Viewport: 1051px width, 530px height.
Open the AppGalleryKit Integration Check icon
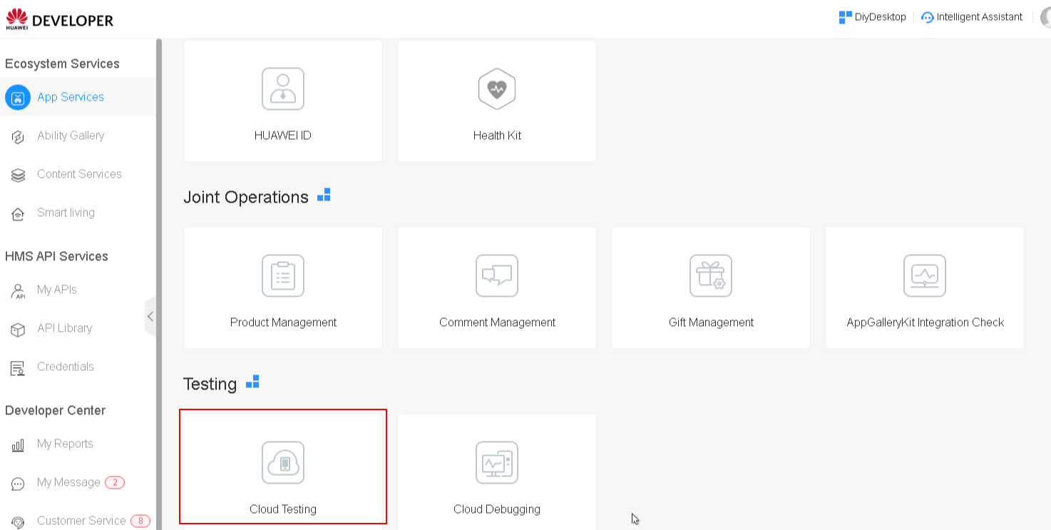pyautogui.click(x=925, y=276)
